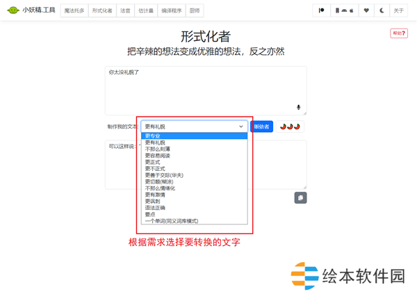Collapse the 更有礼貌 style dropdown
The width and height of the screenshot is (417, 294).
click(194, 126)
